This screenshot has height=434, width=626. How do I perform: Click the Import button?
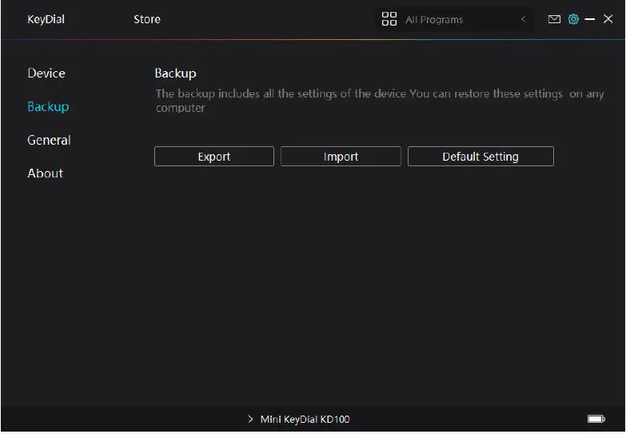[x=341, y=156]
